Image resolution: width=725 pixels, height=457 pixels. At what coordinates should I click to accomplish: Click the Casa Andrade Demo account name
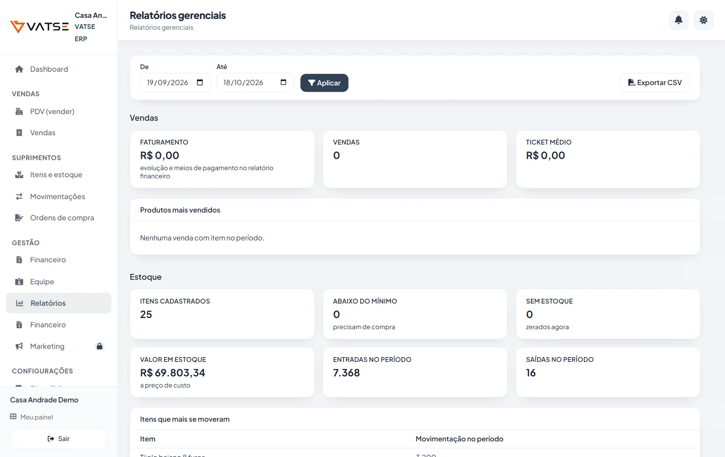pos(44,400)
